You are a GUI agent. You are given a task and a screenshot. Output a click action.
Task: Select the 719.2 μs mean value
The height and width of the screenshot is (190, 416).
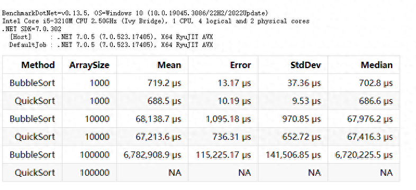click(164, 83)
